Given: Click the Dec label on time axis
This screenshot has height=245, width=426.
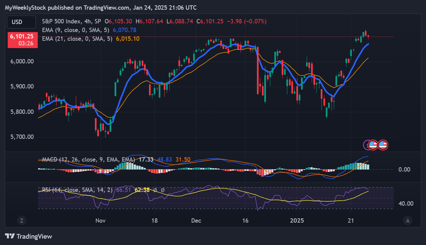Looking at the screenshot, I should 196,220.
